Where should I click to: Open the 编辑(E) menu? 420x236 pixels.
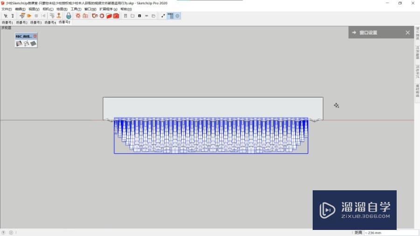pos(20,9)
